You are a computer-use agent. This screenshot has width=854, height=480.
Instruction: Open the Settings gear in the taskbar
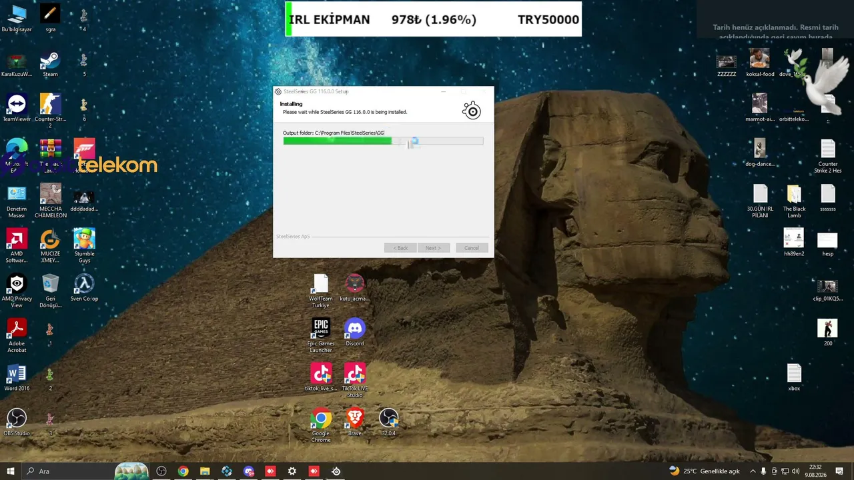292,471
